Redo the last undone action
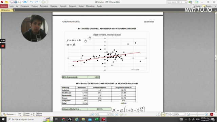This screenshot has width=217, height=122. coord(37,2)
